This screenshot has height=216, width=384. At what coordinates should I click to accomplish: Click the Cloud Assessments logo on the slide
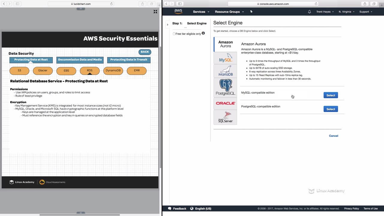click(52, 182)
